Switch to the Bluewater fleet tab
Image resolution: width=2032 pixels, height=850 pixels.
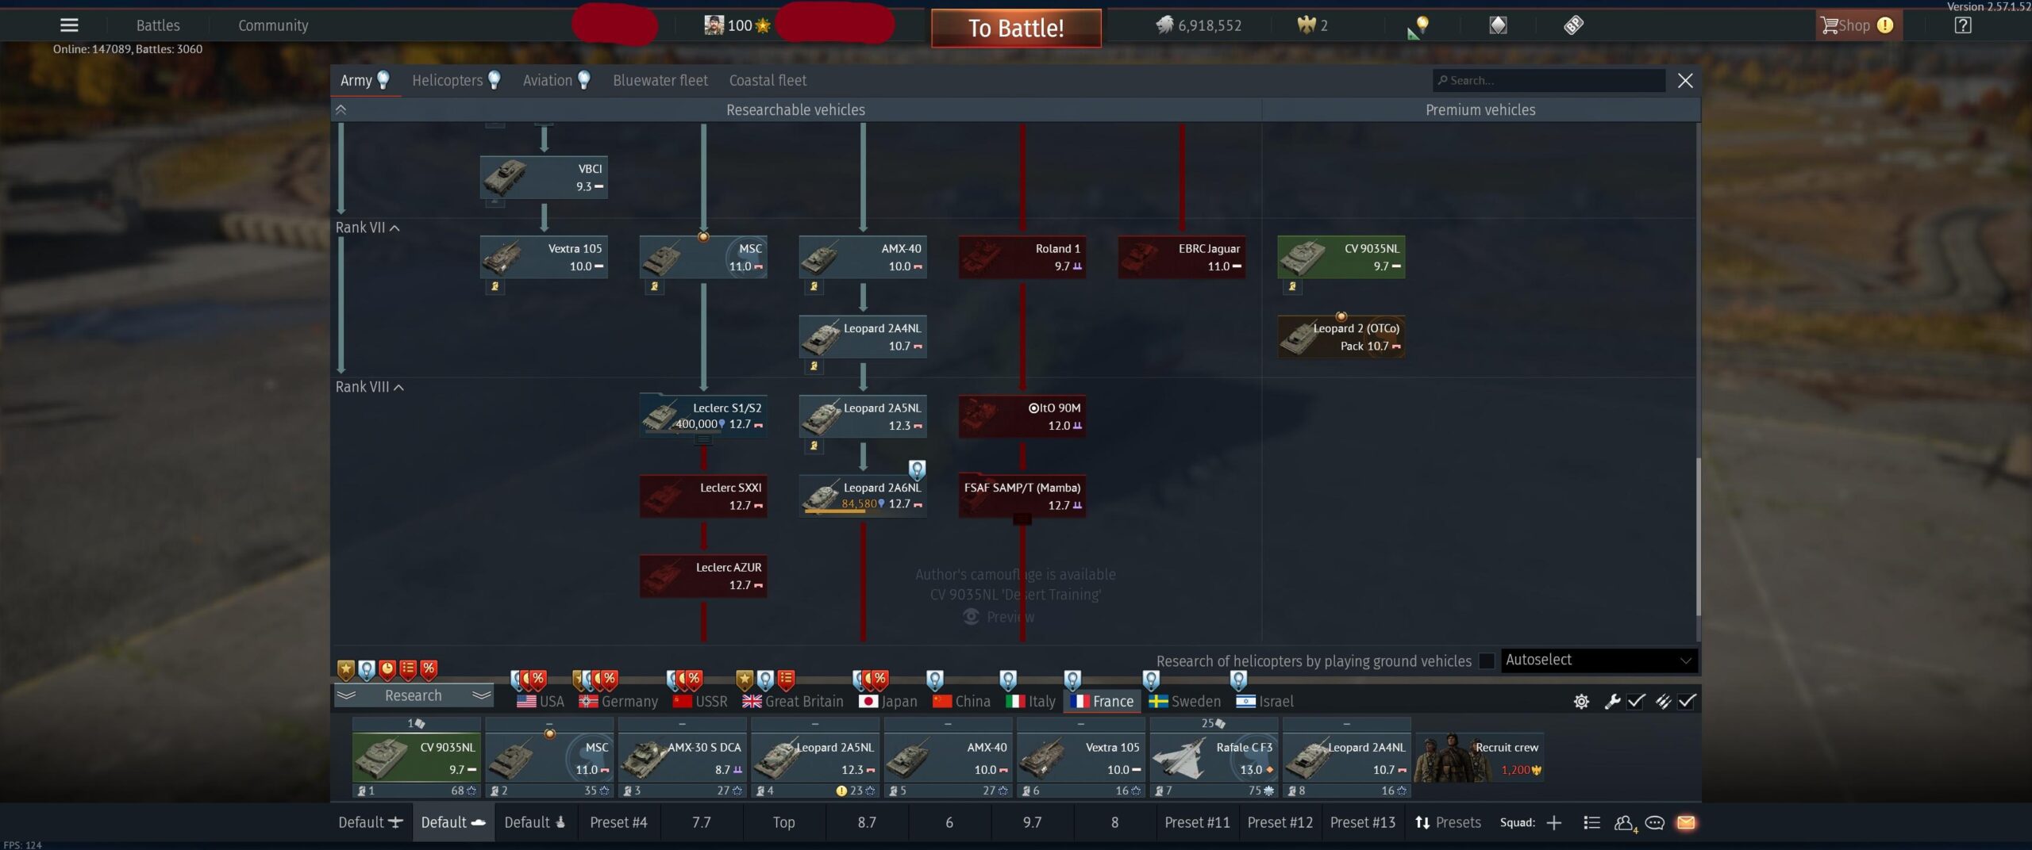[x=660, y=81]
